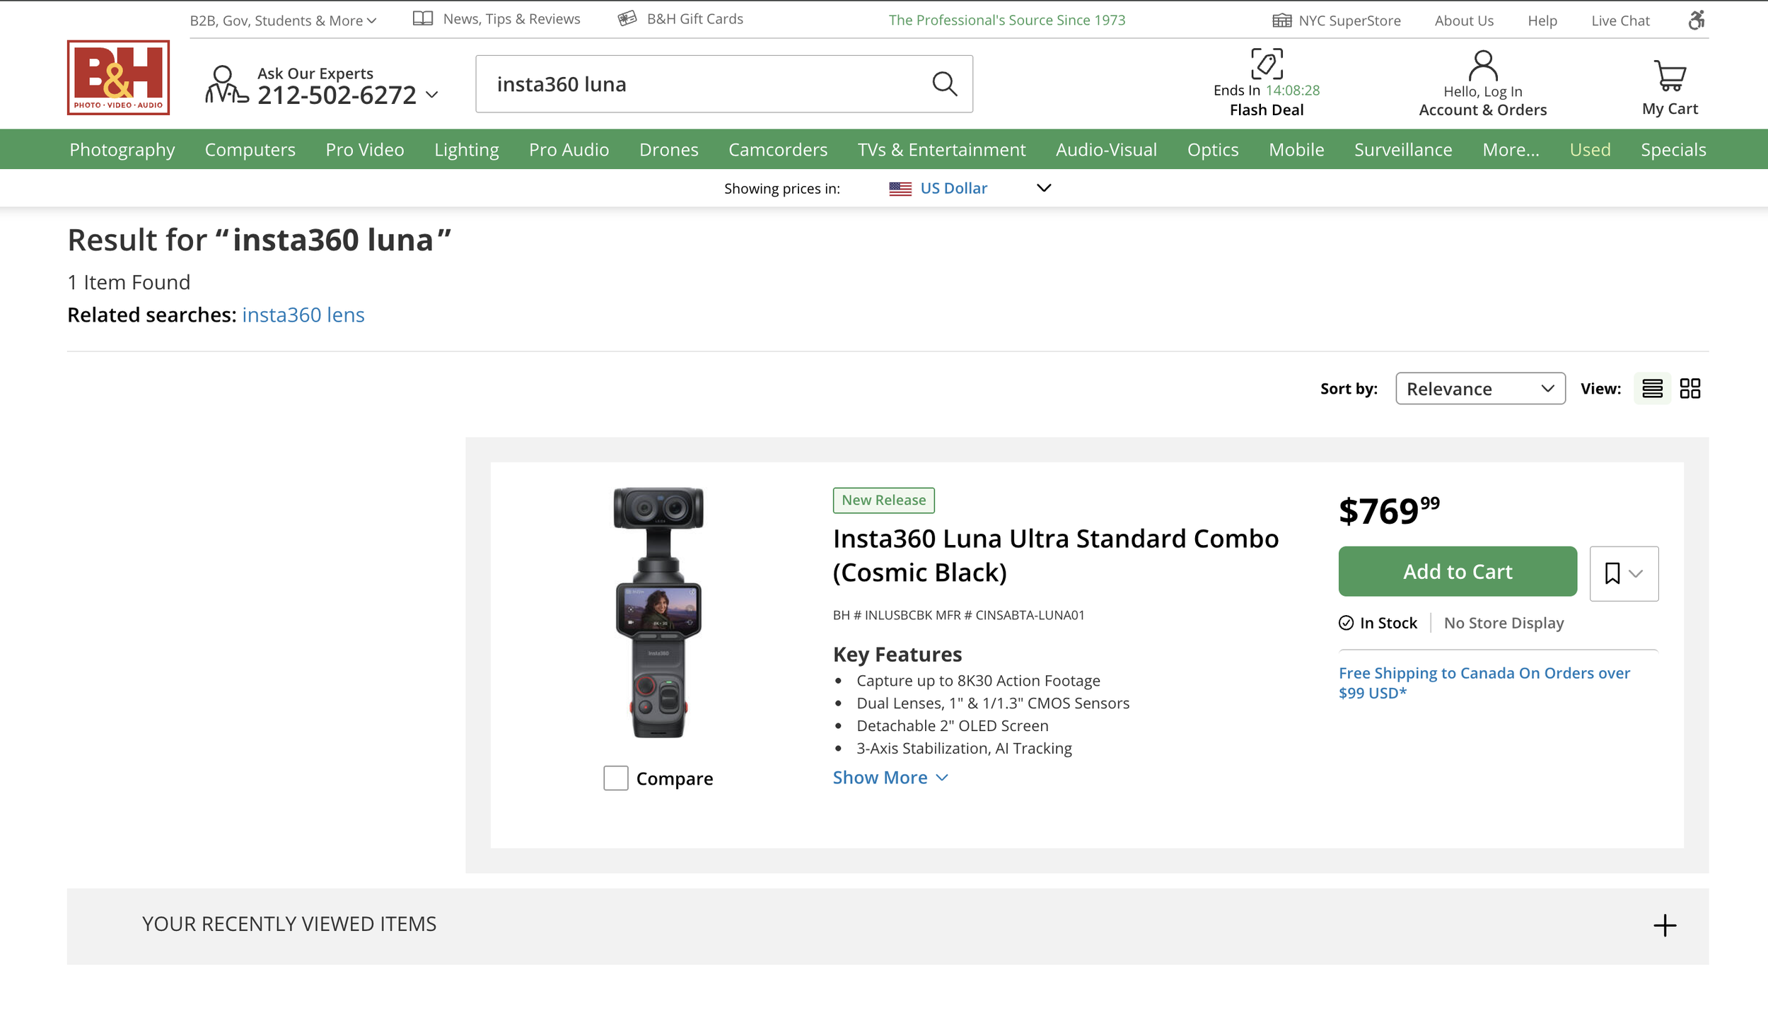Click the account person icon

click(1483, 66)
